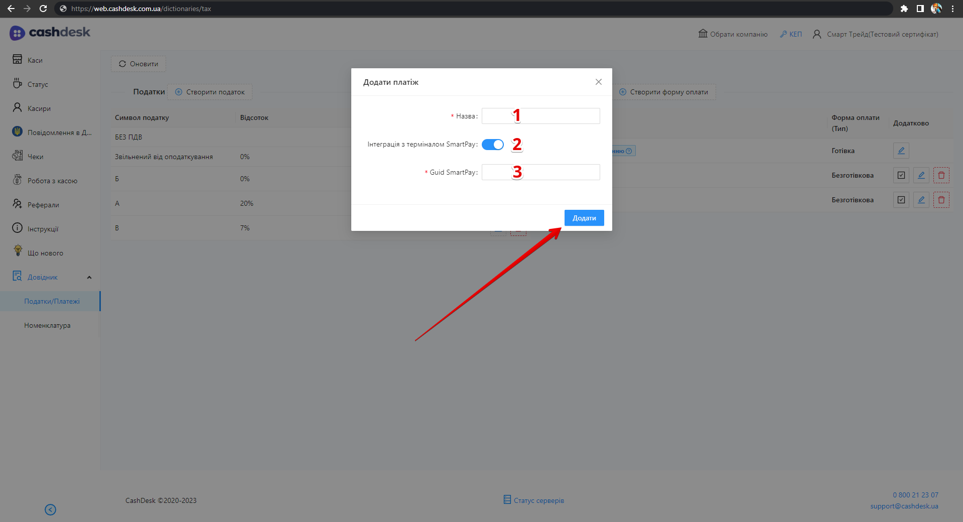Screen dimensions: 963x522
Task: Select Номенклатура submenu item
Action: point(47,325)
